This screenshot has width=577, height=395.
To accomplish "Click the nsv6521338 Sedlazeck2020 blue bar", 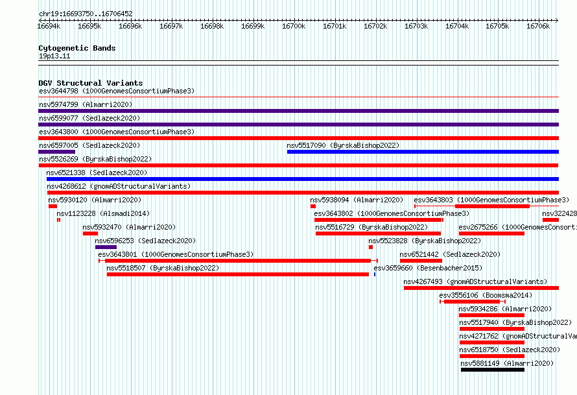I will [x=303, y=179].
